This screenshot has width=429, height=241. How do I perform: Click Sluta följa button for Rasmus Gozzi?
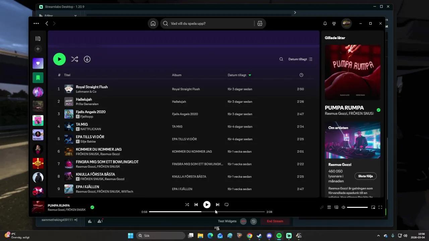365,176
